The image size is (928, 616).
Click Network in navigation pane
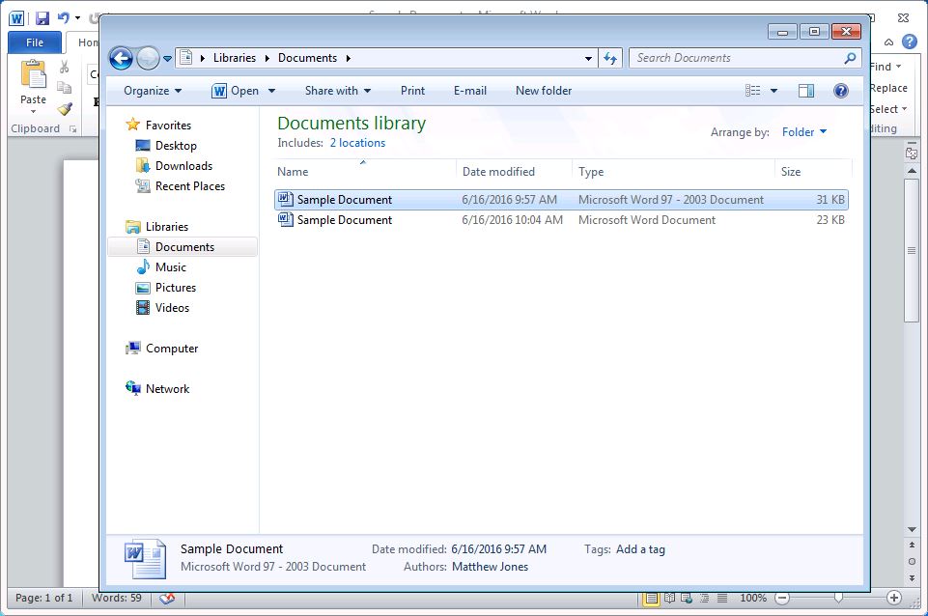pos(157,389)
